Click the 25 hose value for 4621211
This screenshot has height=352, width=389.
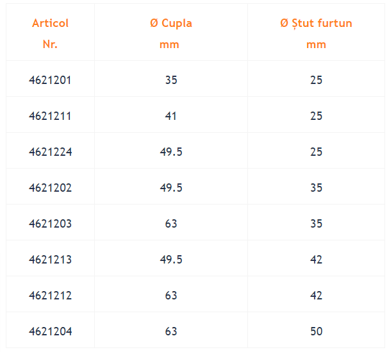[317, 116]
